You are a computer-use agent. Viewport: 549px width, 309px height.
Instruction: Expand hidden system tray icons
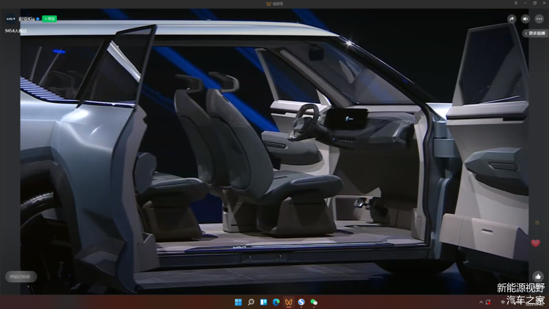(x=481, y=302)
